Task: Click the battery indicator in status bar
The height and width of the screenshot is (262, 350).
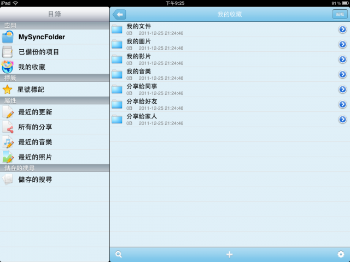Action: [x=345, y=3]
